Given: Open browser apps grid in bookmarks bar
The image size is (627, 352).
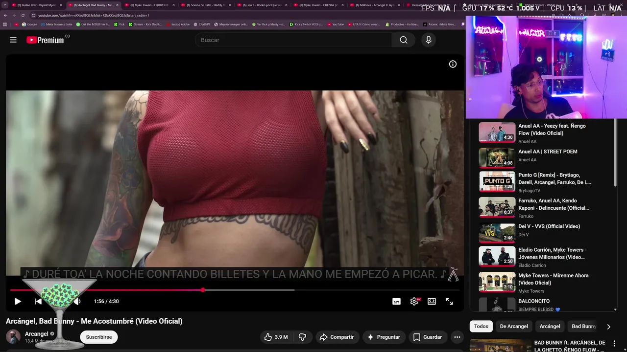Looking at the screenshot, I should (5, 24).
